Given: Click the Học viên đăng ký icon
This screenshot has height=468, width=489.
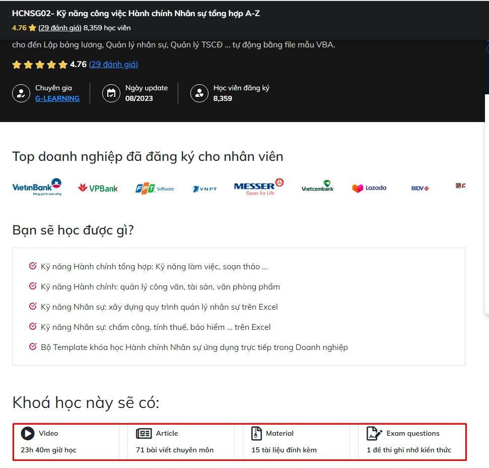Looking at the screenshot, I should [x=199, y=93].
